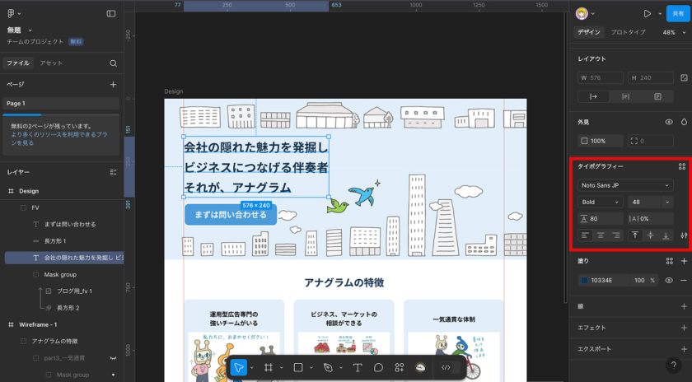692x382 pixels.
Task: Select the Text tool in bottom toolbar
Action: pos(358,367)
